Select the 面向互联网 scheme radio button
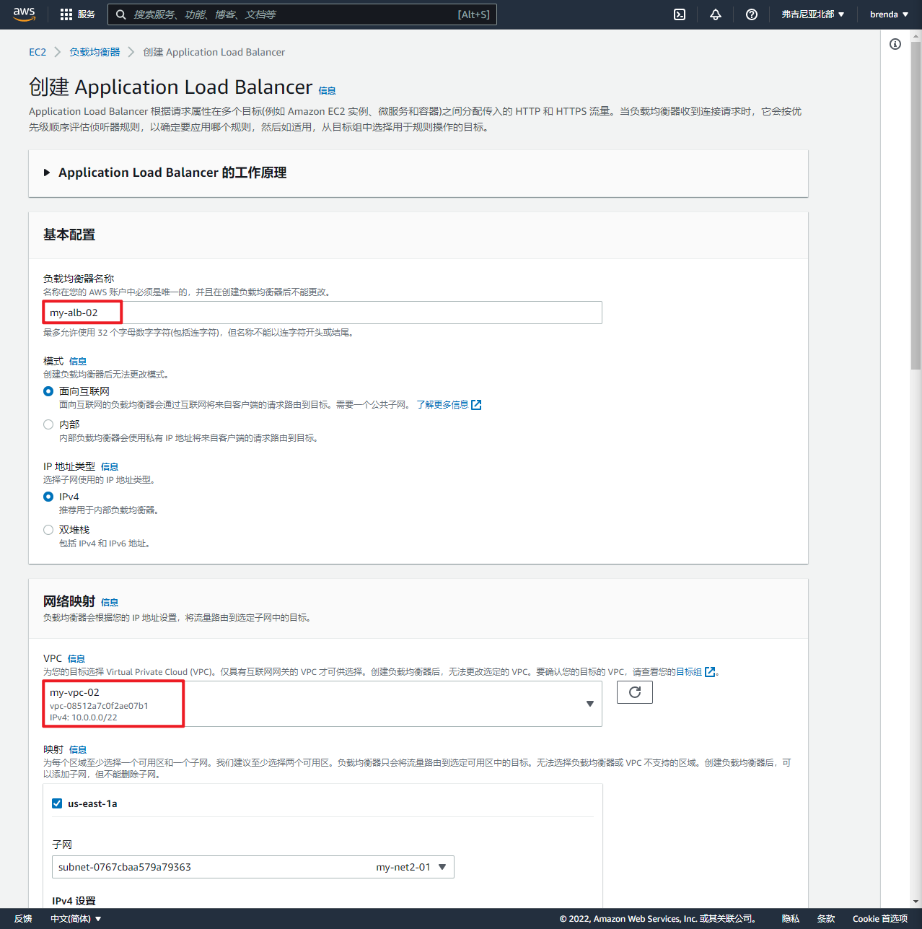 coord(48,391)
